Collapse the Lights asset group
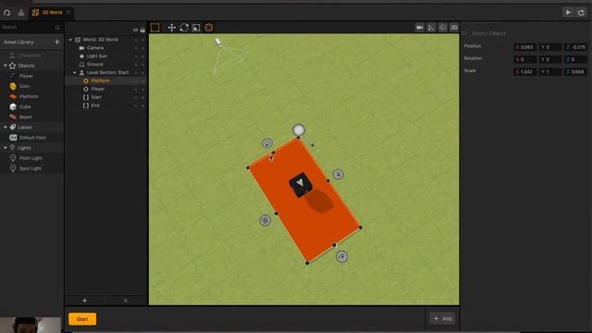The height and width of the screenshot is (333, 592). (6, 148)
